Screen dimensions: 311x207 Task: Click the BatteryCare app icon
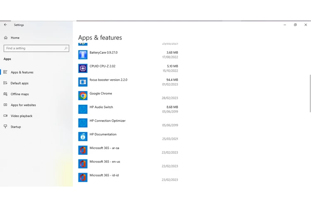(x=83, y=55)
